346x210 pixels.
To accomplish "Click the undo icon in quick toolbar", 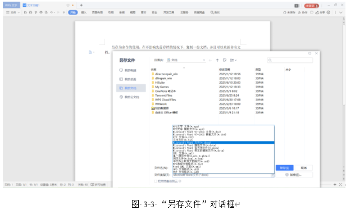I will (x=51, y=12).
